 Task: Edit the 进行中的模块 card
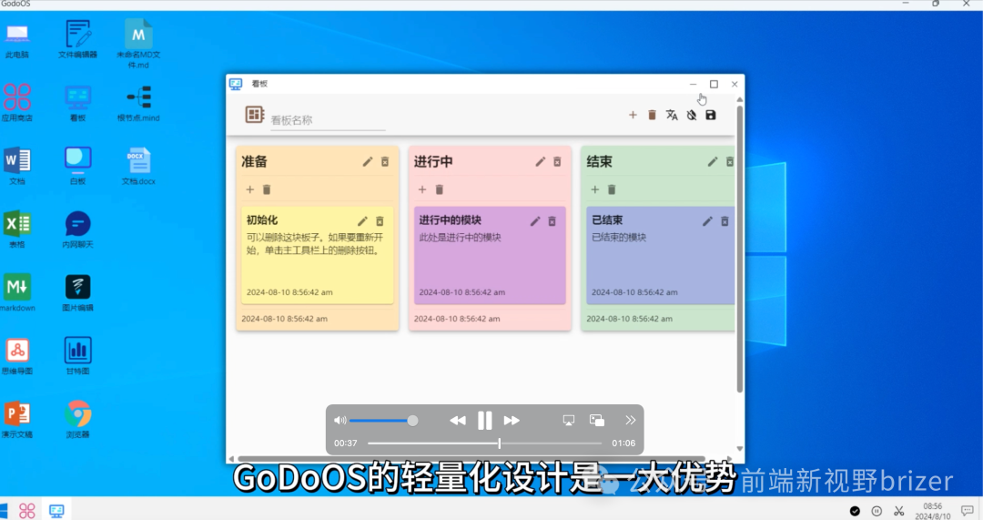(x=535, y=221)
